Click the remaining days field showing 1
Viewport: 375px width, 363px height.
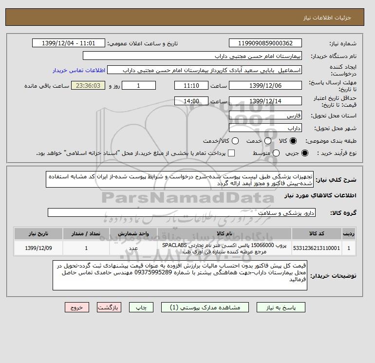tap(139, 85)
